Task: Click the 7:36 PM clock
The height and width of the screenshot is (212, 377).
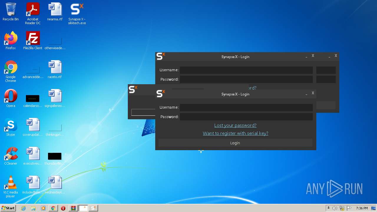Action: click(362, 208)
